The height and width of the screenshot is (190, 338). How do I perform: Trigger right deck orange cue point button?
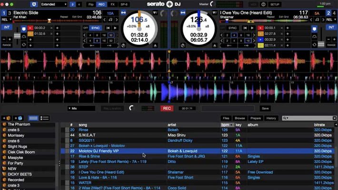click(260, 34)
